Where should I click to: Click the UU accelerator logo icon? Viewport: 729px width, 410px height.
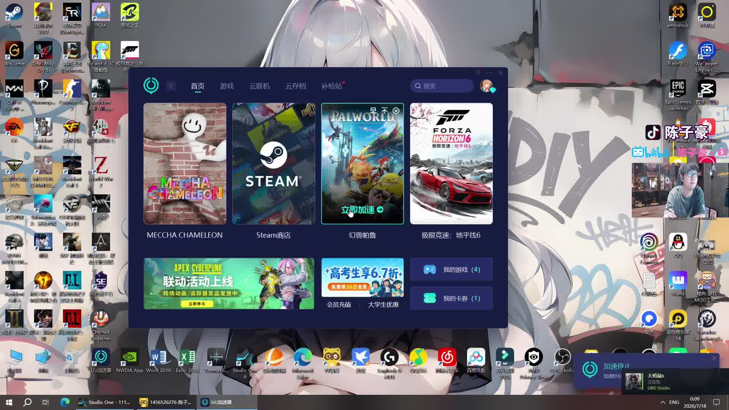(x=151, y=85)
